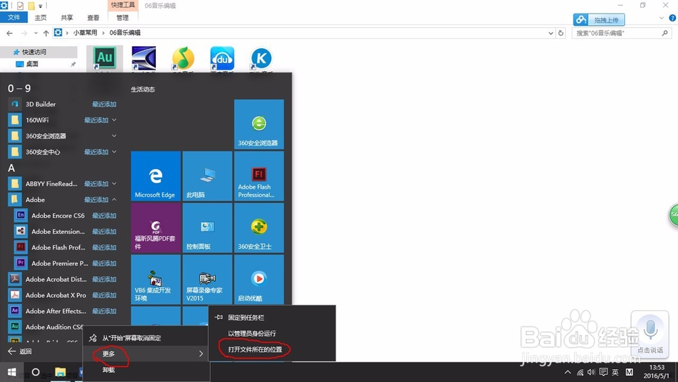The image size is (678, 382).
Task: Open the 文件 ribbon tab
Action: pyautogui.click(x=14, y=18)
